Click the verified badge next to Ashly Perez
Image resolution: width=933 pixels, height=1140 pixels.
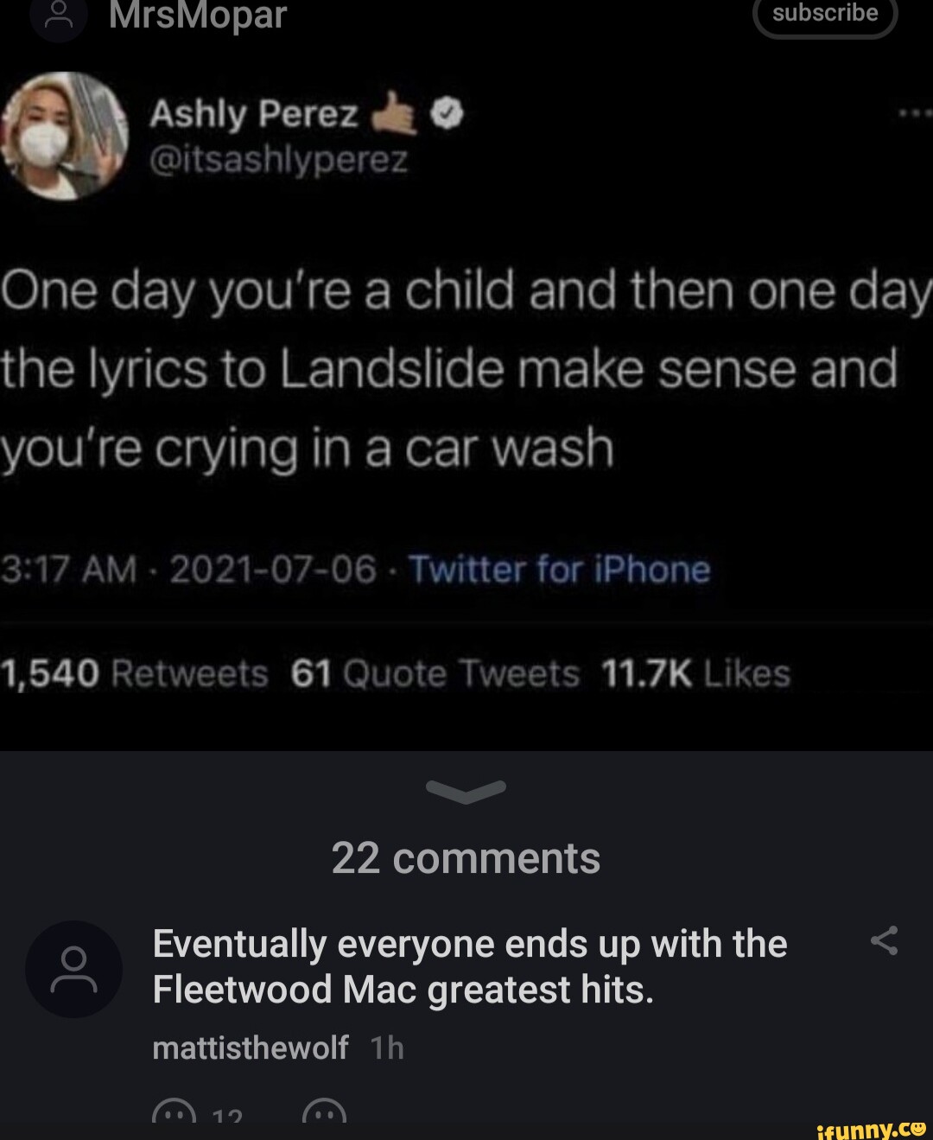tap(447, 113)
